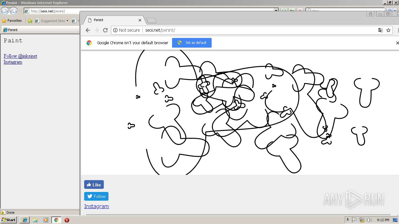Click the drawing canvas in Chrome
The image size is (399, 224).
coord(240,112)
